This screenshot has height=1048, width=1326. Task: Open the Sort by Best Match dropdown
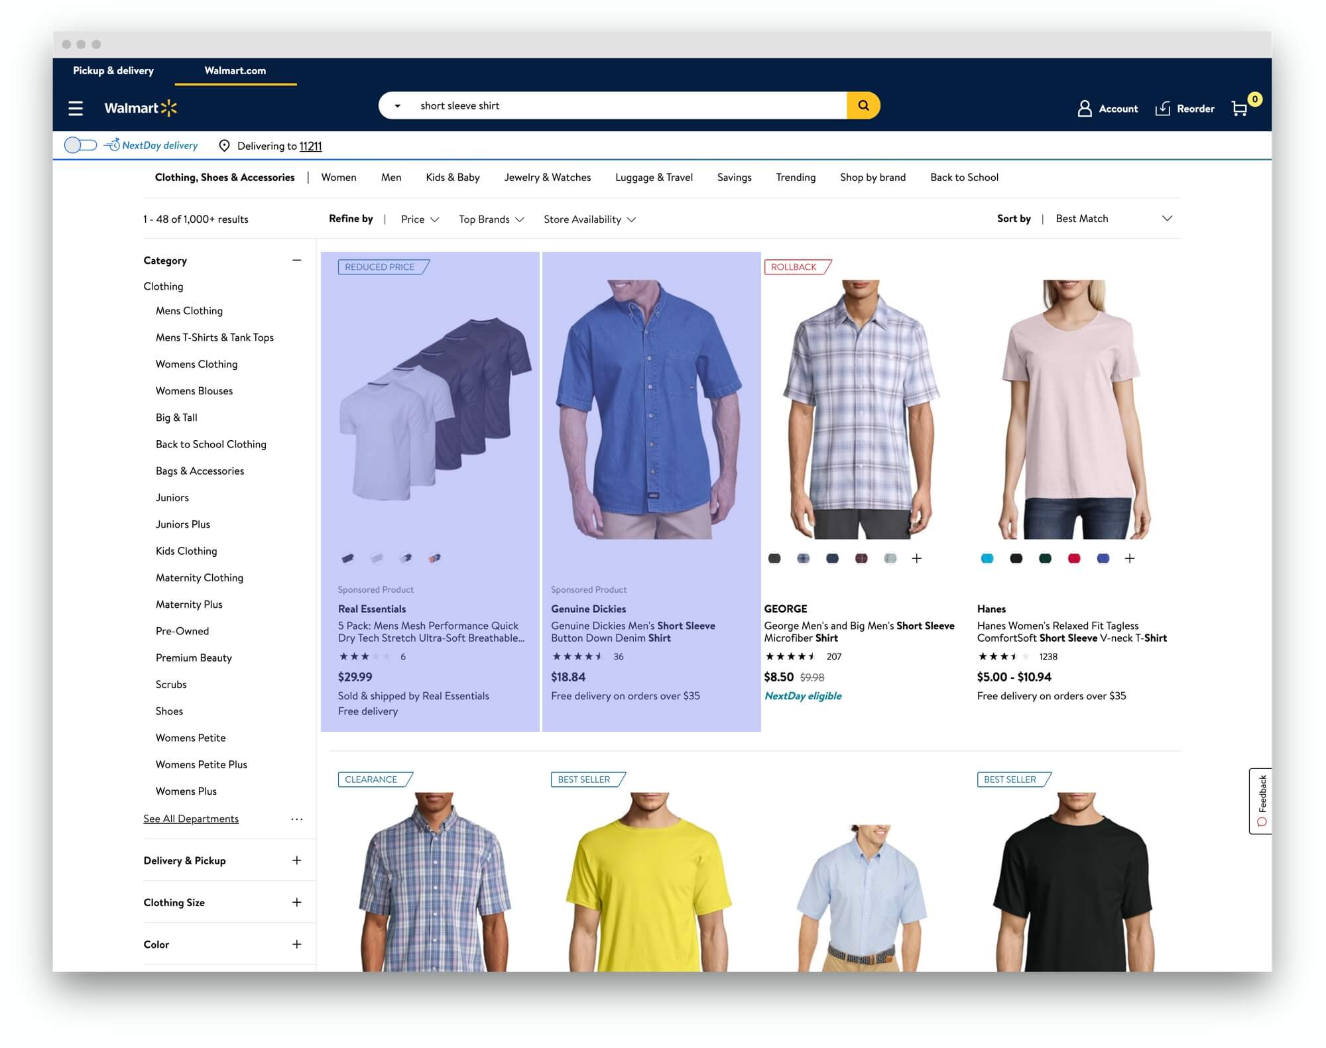click(x=1114, y=219)
